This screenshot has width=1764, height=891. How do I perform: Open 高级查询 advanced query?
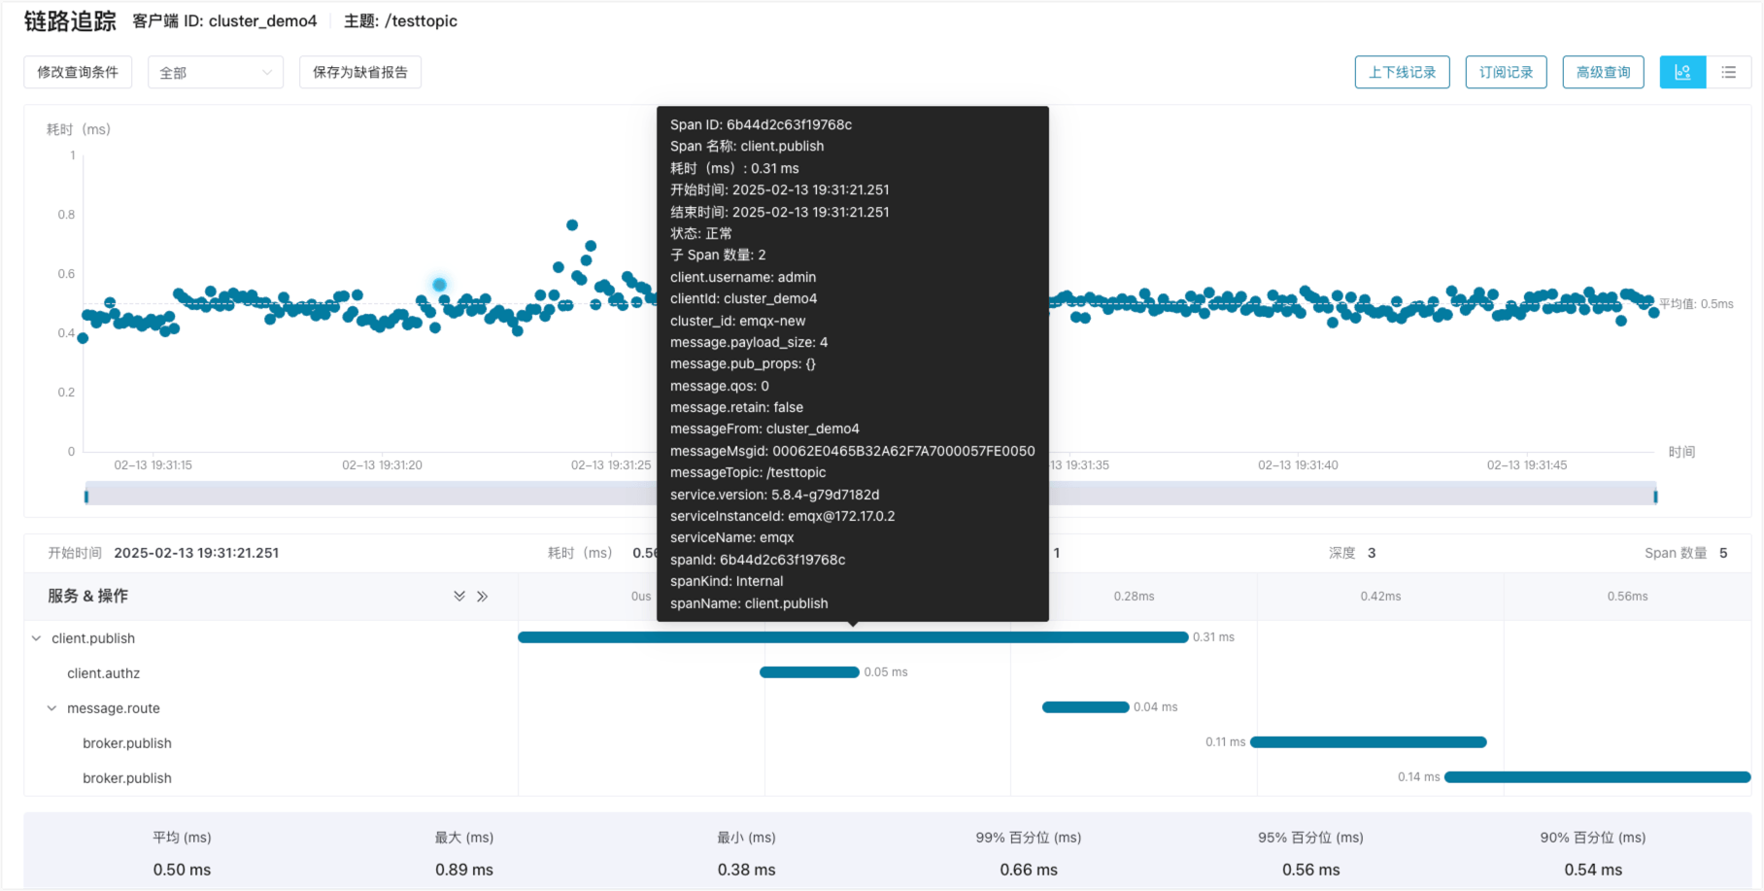pyautogui.click(x=1603, y=72)
